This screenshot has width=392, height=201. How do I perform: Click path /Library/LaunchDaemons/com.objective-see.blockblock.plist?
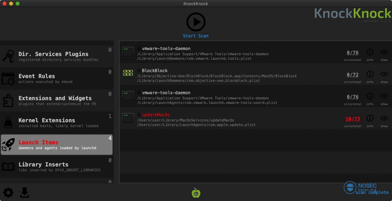click(x=199, y=81)
